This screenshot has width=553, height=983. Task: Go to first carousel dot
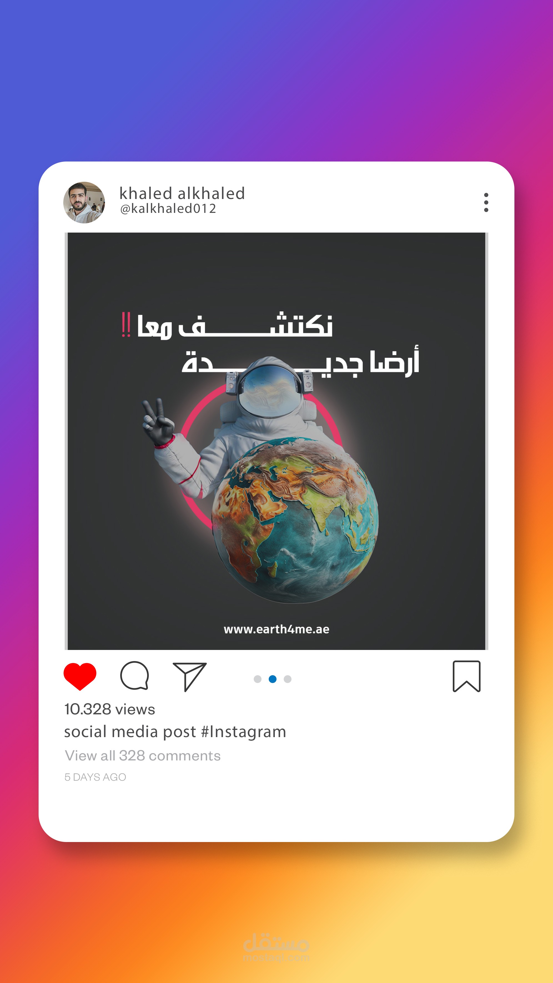pos(258,679)
